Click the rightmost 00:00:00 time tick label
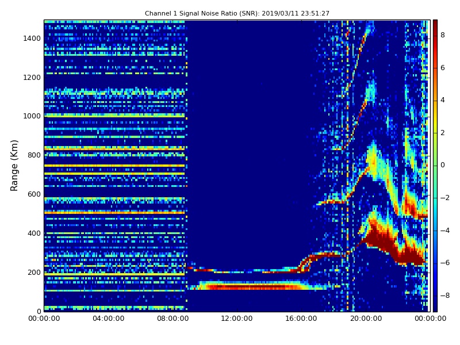This screenshot has width=460, height=345. point(430,319)
